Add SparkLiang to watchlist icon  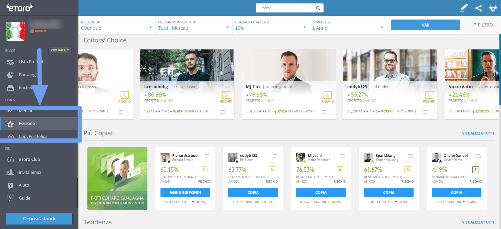411,156
